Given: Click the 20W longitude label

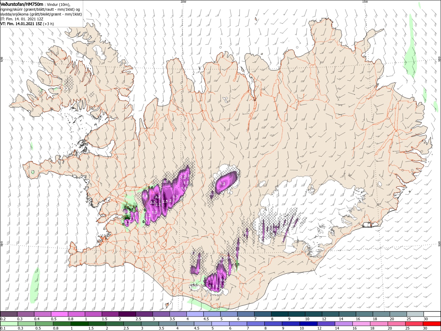Looking at the screenshot, I should pos(183,1).
